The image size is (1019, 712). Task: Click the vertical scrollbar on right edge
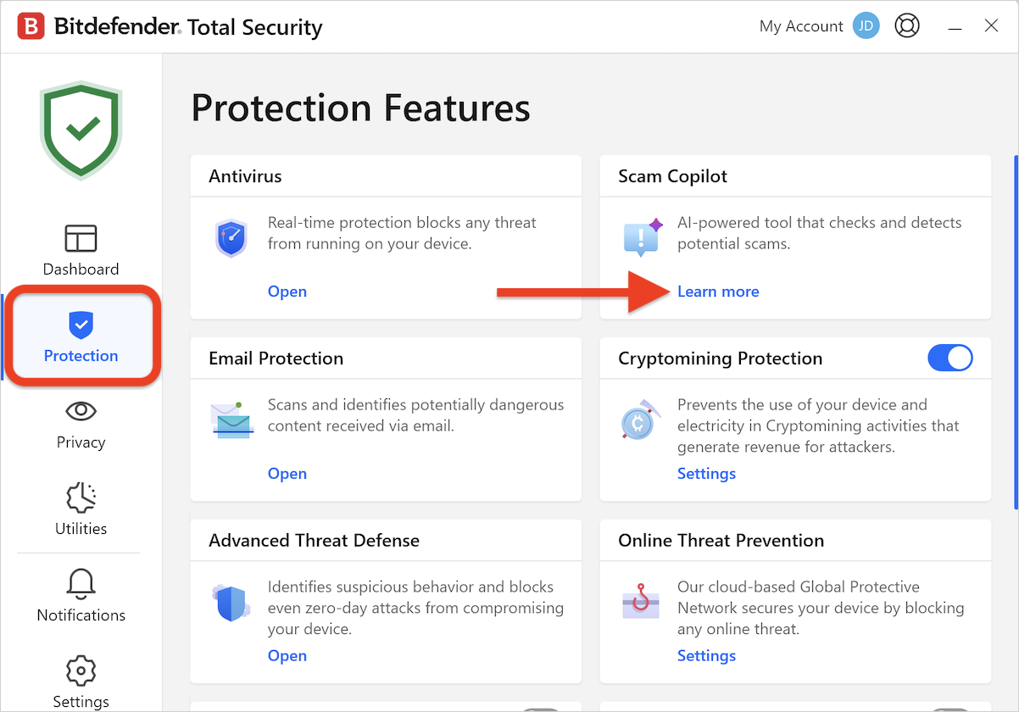tap(1016, 332)
